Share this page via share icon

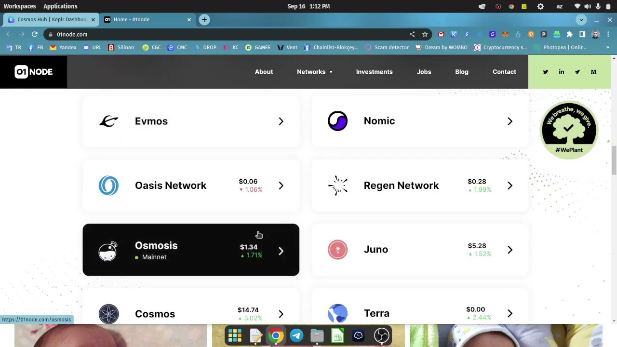412,34
